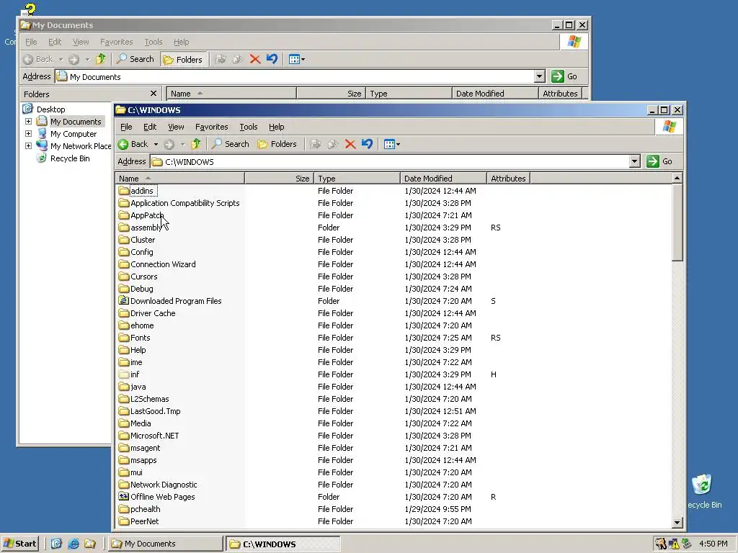This screenshot has width=738, height=553.
Task: Click the Undo icon in My Documents toolbar
Action: tap(272, 59)
